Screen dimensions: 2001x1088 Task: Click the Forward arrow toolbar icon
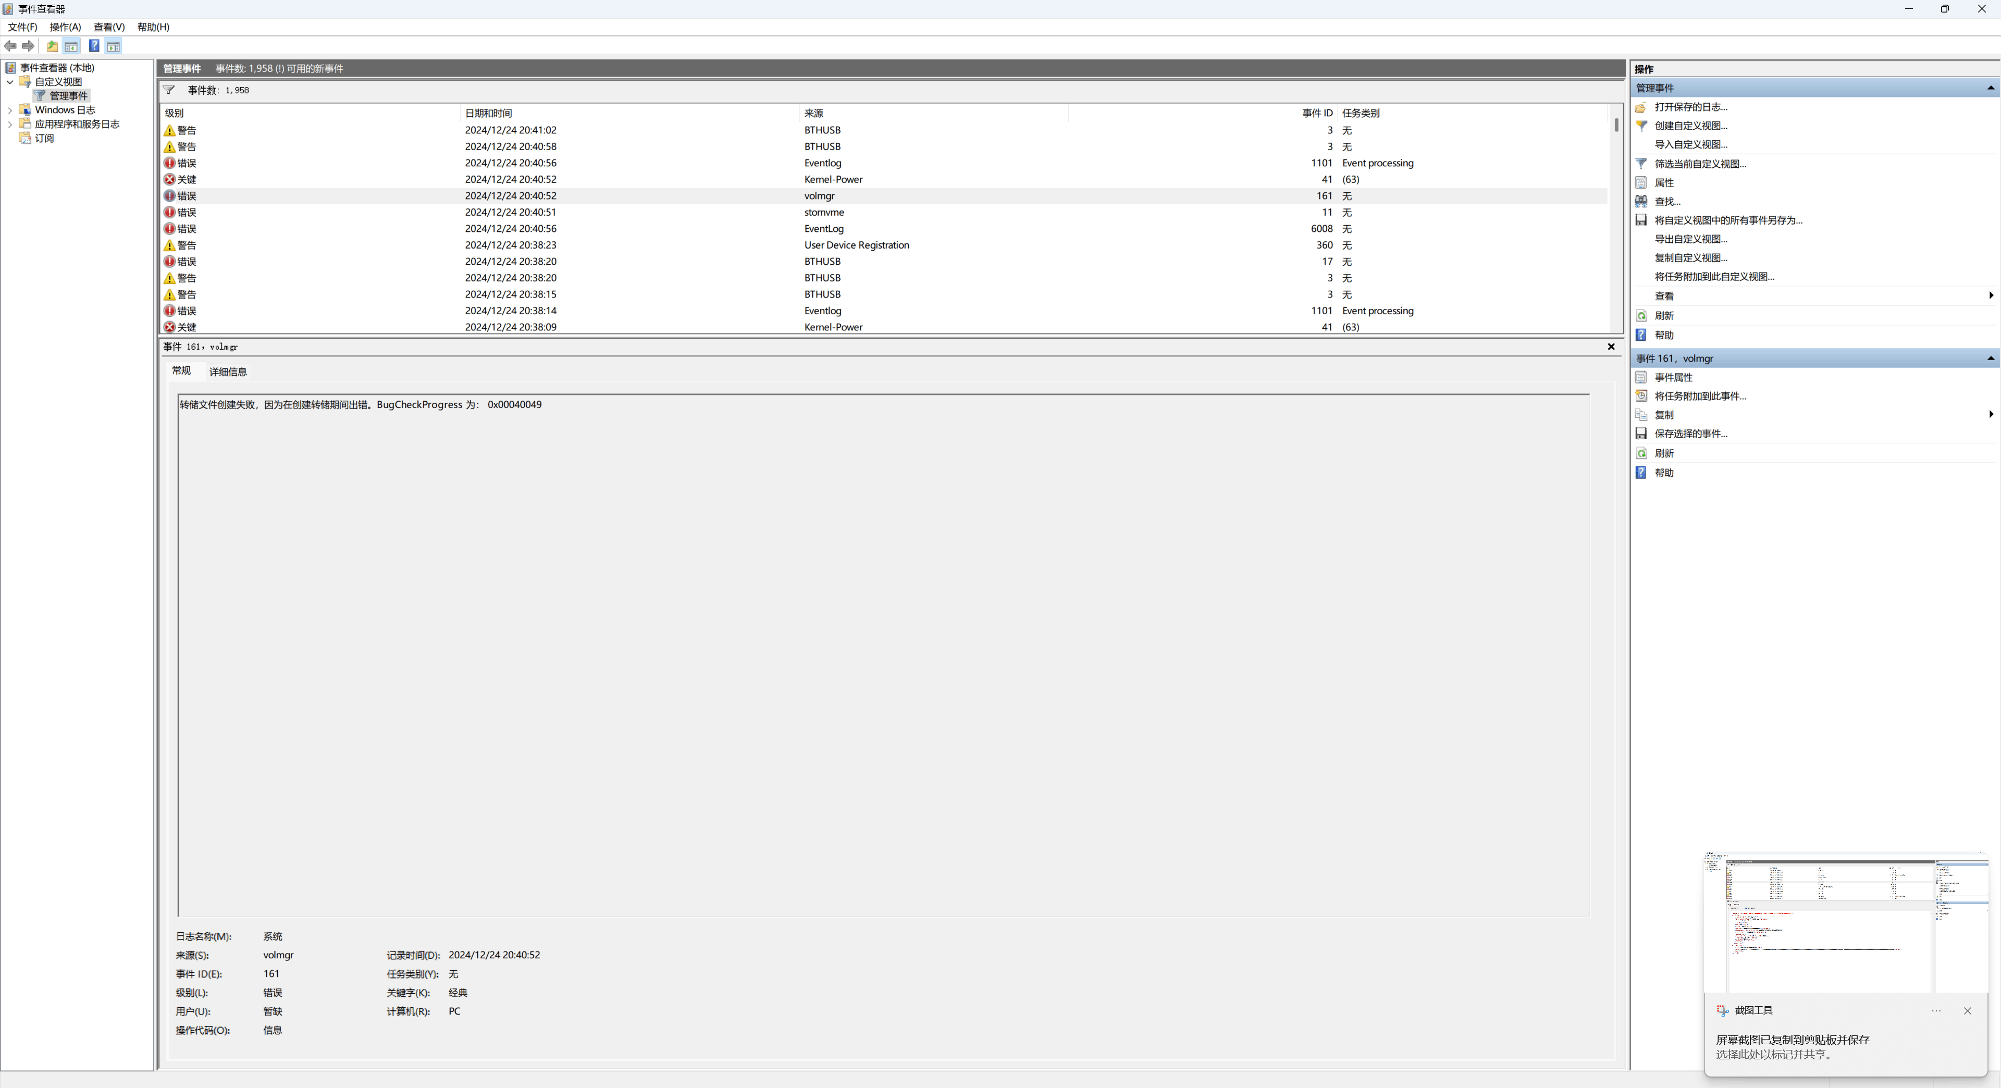pos(28,46)
